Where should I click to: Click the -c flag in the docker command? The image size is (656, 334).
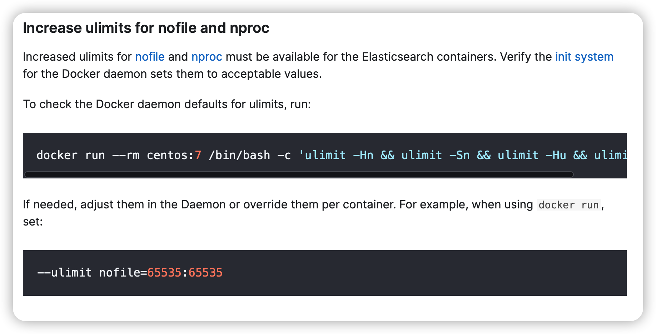[x=284, y=155]
